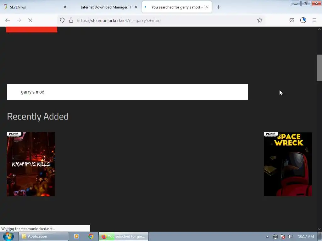Open the Save to Pocket icon
This screenshot has width=322, height=241.
point(291,20)
